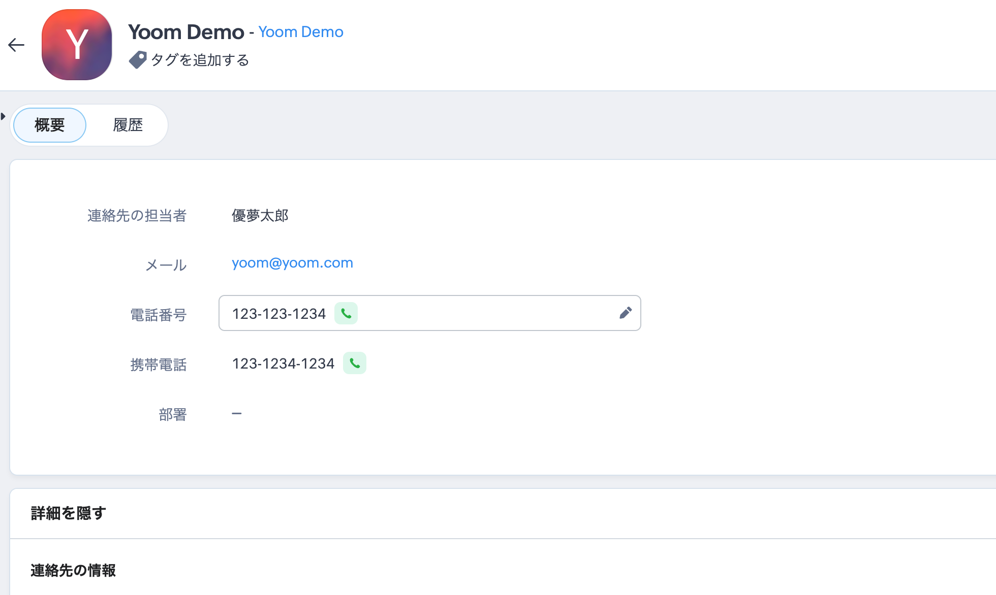Edit phone number with pencil icon
996x595 pixels.
(x=626, y=313)
